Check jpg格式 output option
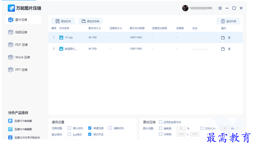This screenshot has width=254, height=150. pyautogui.click(x=69, y=134)
